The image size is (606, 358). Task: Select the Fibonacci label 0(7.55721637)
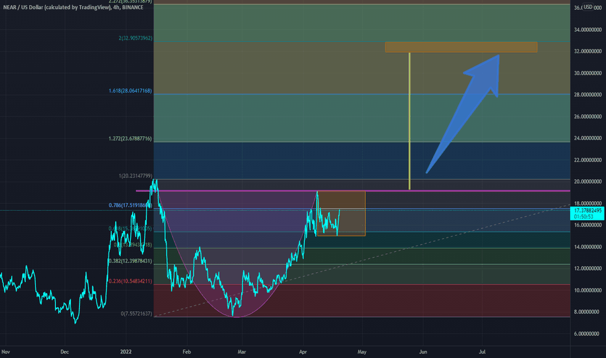click(137, 314)
